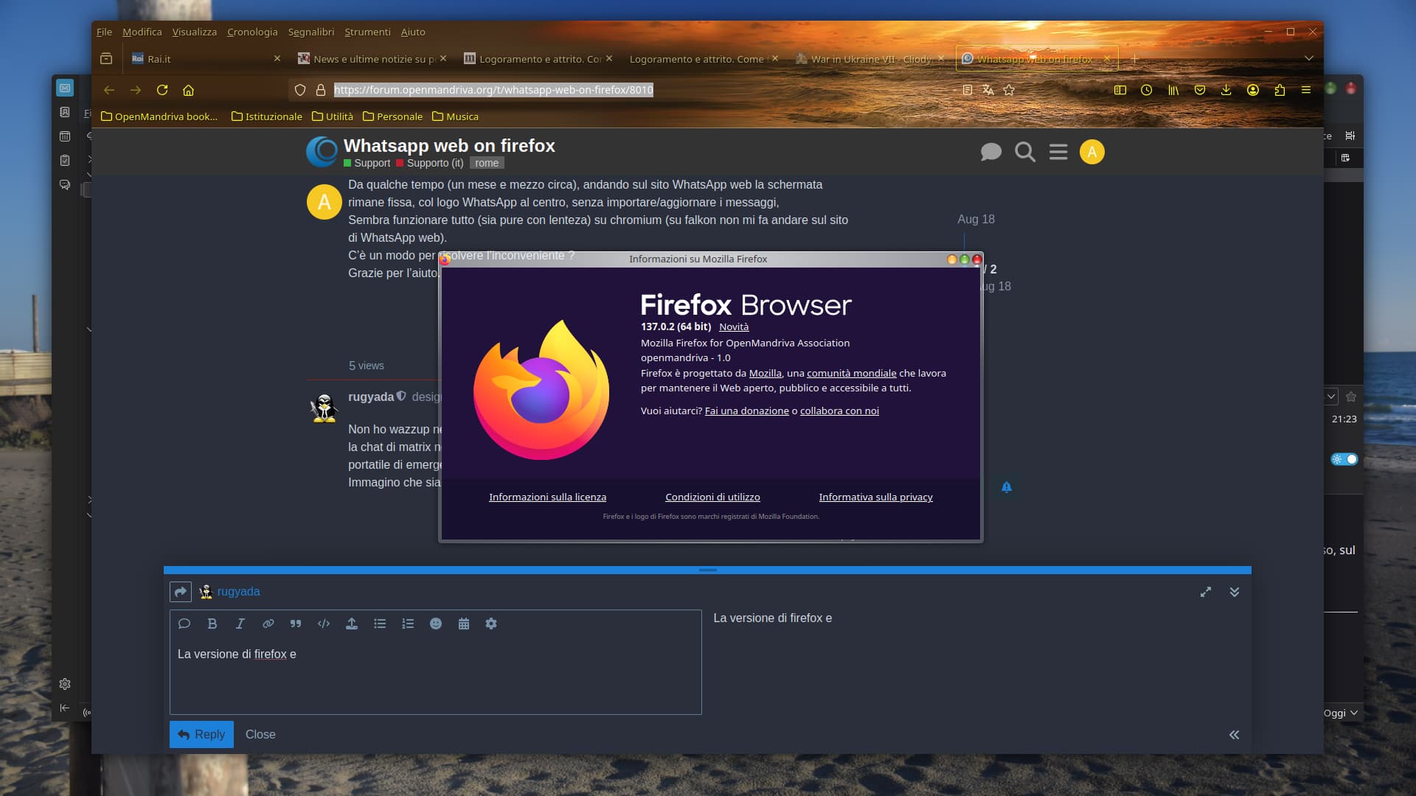The image size is (1416, 796).
Task: Toggle italic formatting in composer
Action: pyautogui.click(x=240, y=624)
